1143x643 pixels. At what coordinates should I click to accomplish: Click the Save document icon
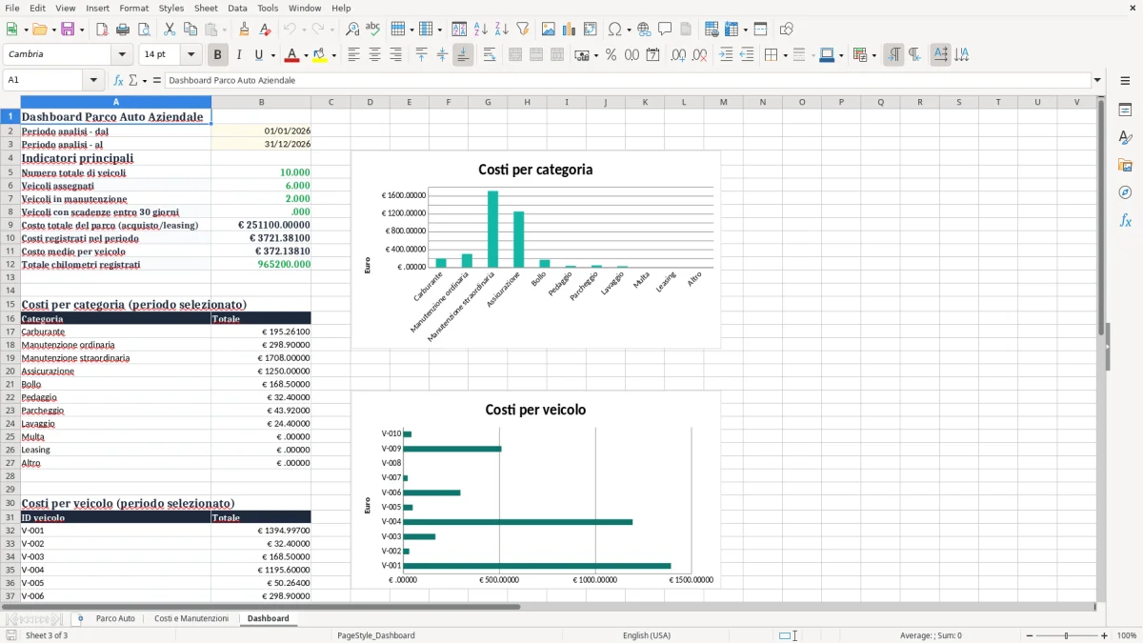68,30
